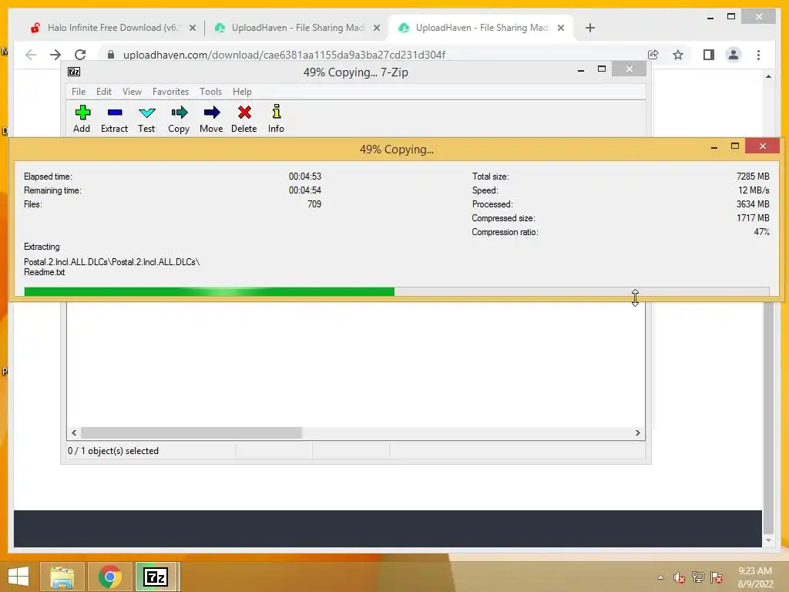The height and width of the screenshot is (592, 789).
Task: Open Chrome profile menu
Action: coord(734,55)
